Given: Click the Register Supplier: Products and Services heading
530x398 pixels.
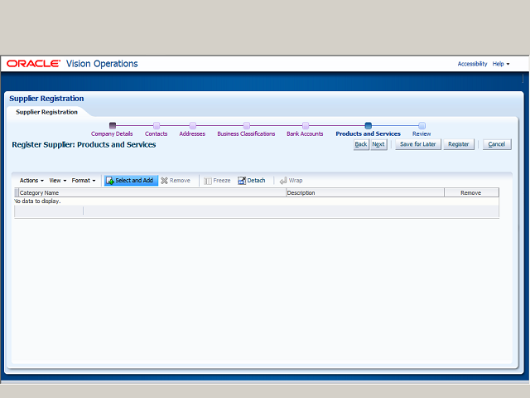Looking at the screenshot, I should pos(84,144).
